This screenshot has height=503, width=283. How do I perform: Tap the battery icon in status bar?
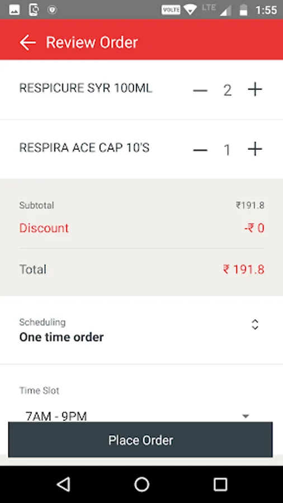[243, 10]
